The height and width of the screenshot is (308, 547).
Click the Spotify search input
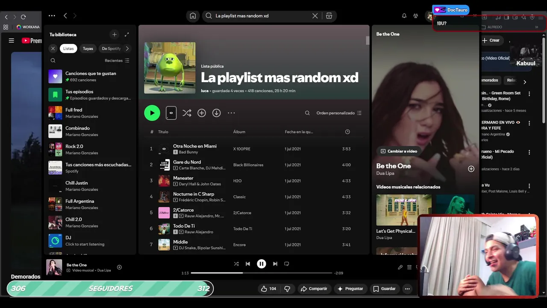[261, 16]
